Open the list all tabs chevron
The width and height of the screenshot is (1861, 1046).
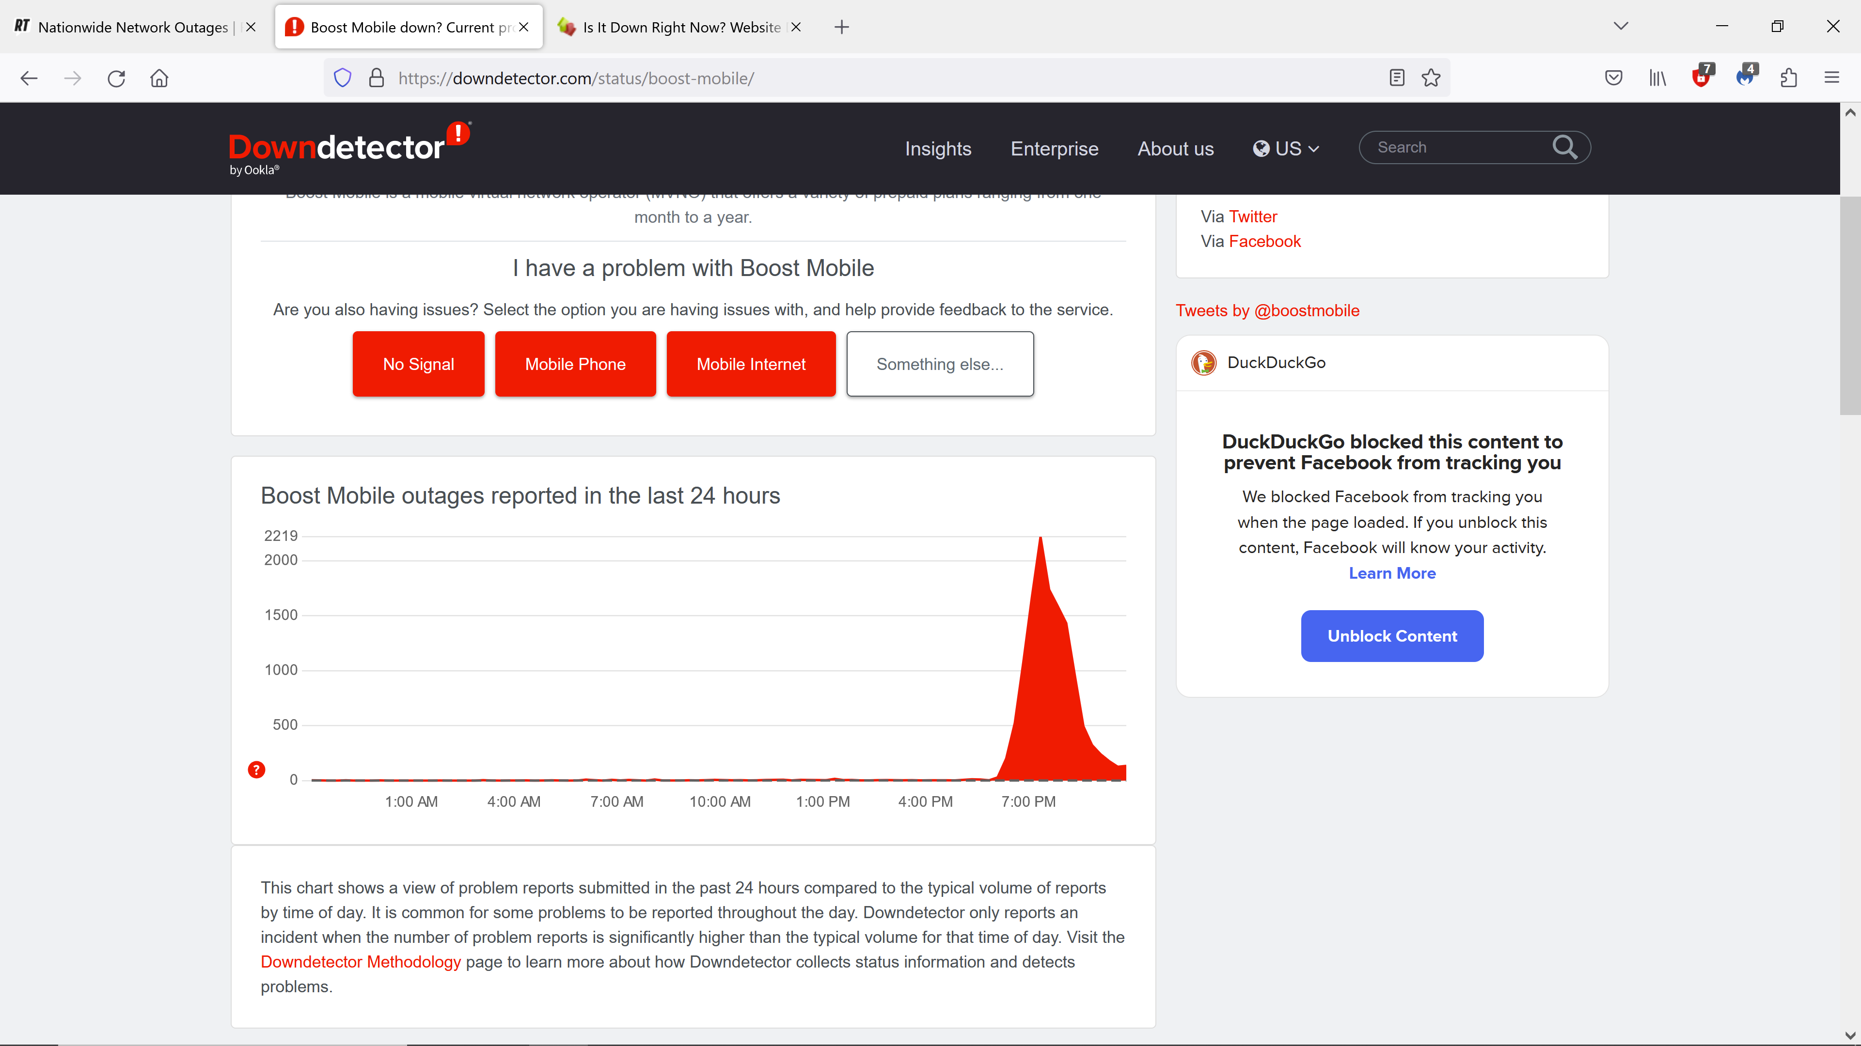coord(1621,27)
